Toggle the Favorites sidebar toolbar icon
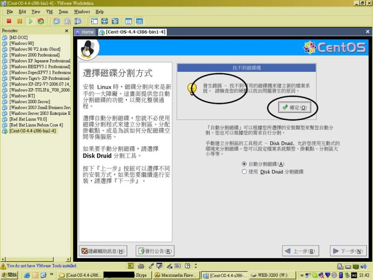This screenshot has width=373, height=280. click(94, 21)
